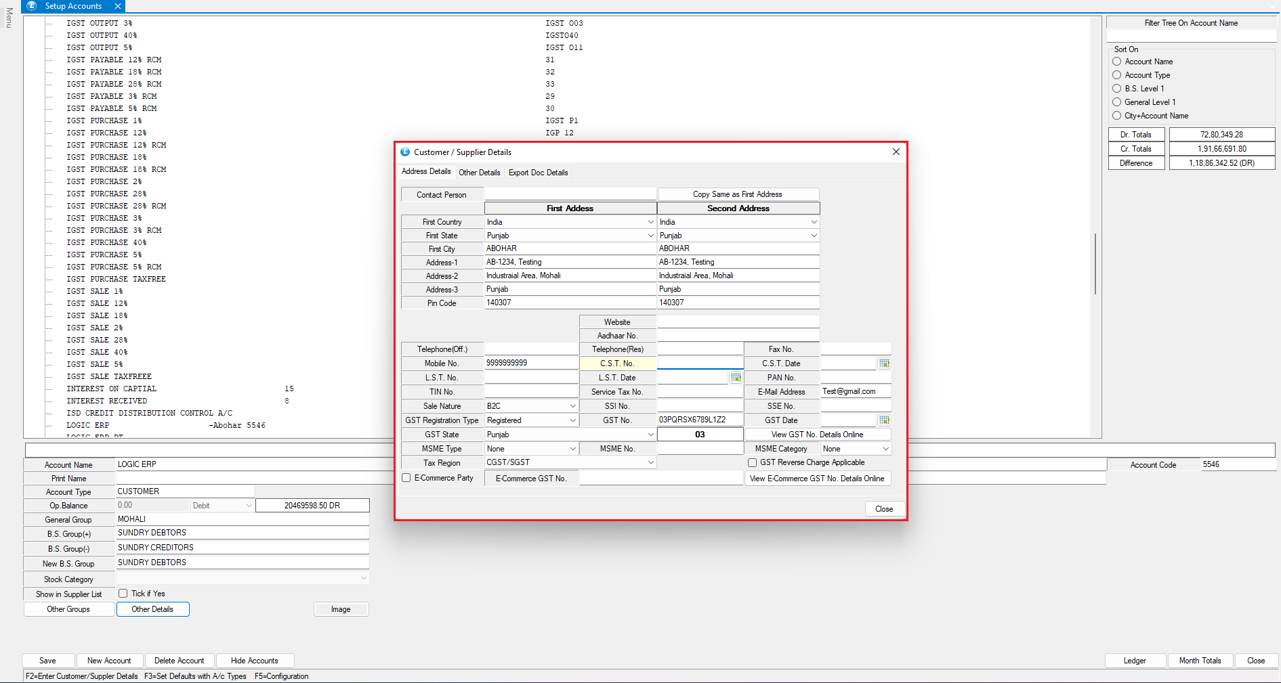Click the Customer / Supplier Details title icon
The width and height of the screenshot is (1281, 683).
coord(405,152)
